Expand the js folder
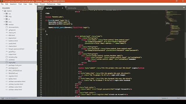The height and width of the screenshot is (104, 186). [4, 19]
